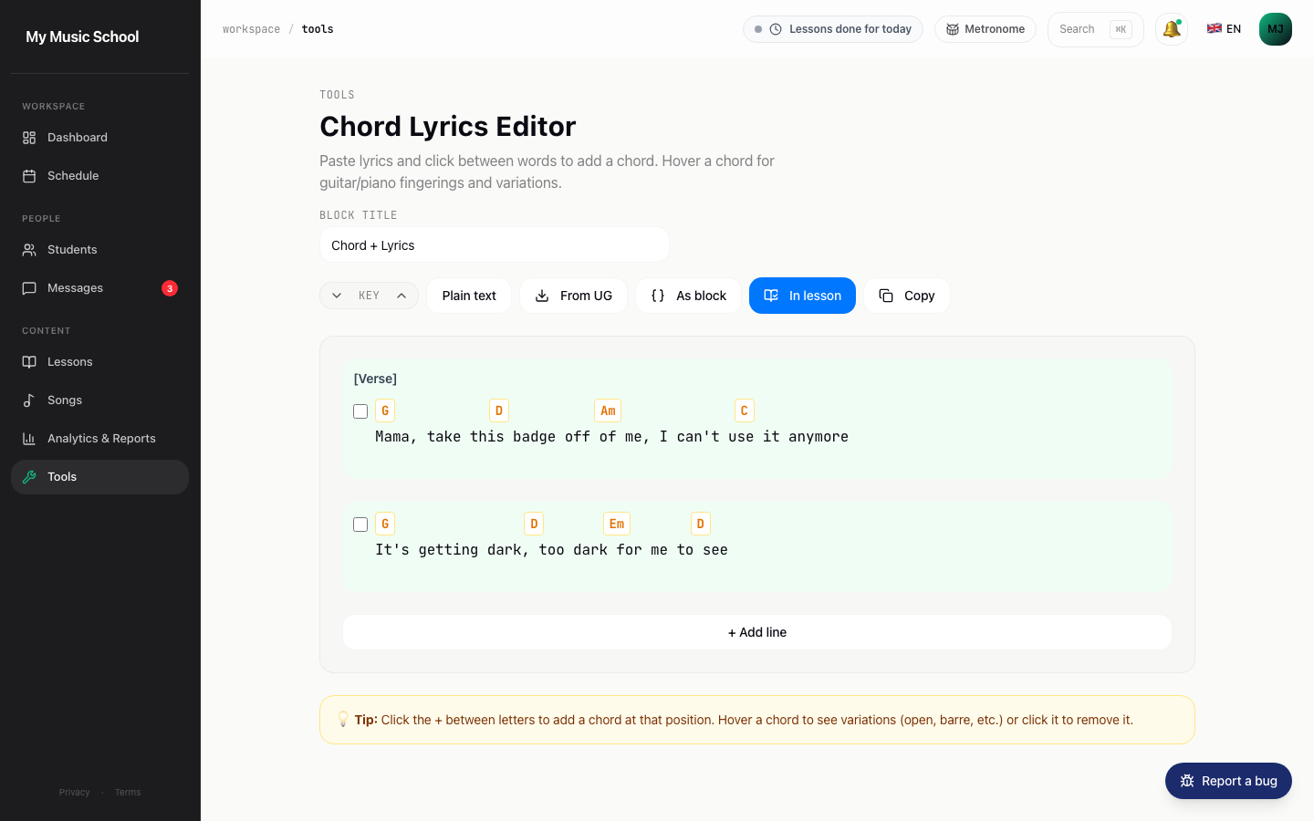Screen dimensions: 1314x821
Task: Click the bug icon in Report a bug
Action: click(1187, 781)
